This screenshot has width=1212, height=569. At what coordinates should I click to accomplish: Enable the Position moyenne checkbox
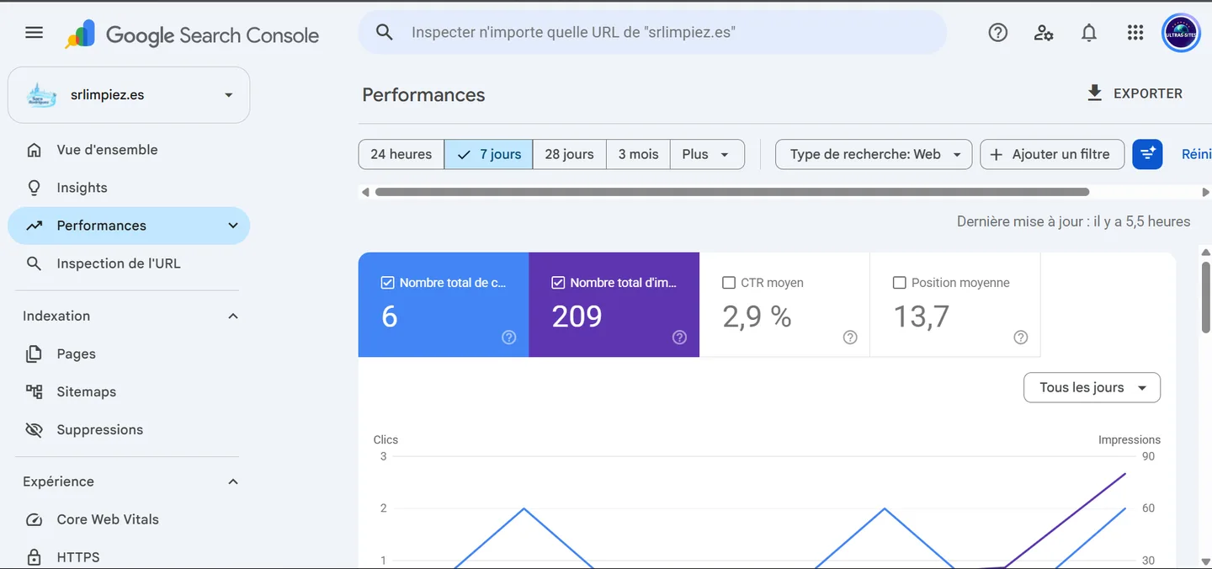click(x=900, y=283)
